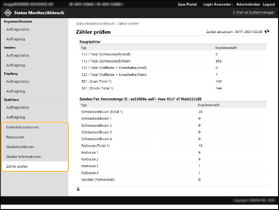Open Auftragslog under Kopieren/Drucken
Image resolution: width=279 pixels, height=210 pixels.
[x=16, y=39]
